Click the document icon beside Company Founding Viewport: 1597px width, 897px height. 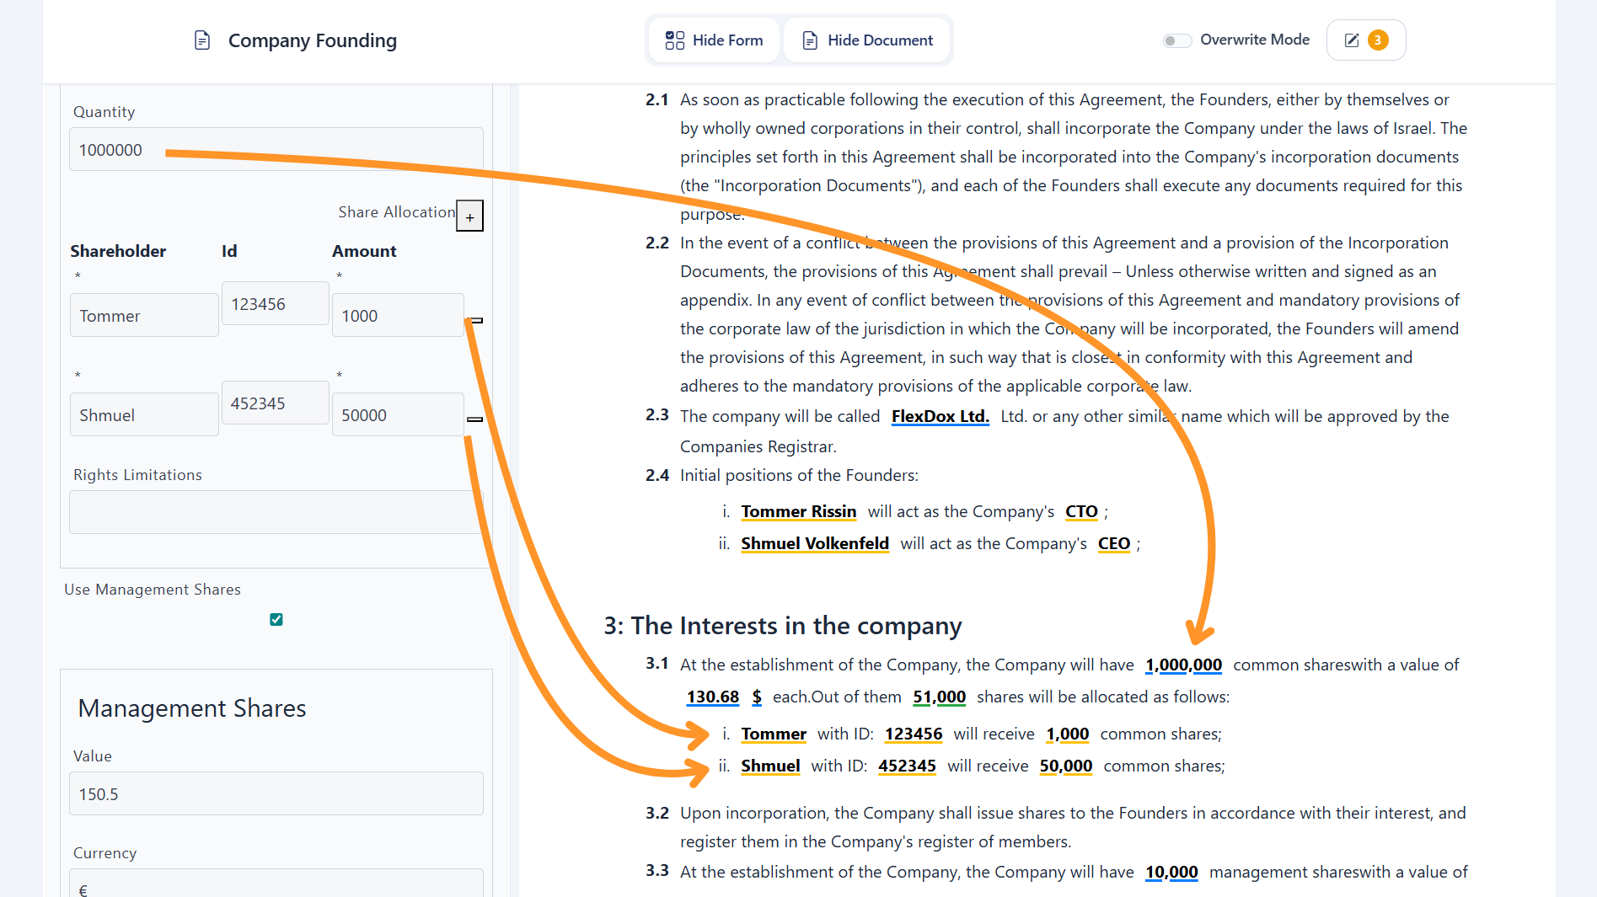click(x=202, y=40)
